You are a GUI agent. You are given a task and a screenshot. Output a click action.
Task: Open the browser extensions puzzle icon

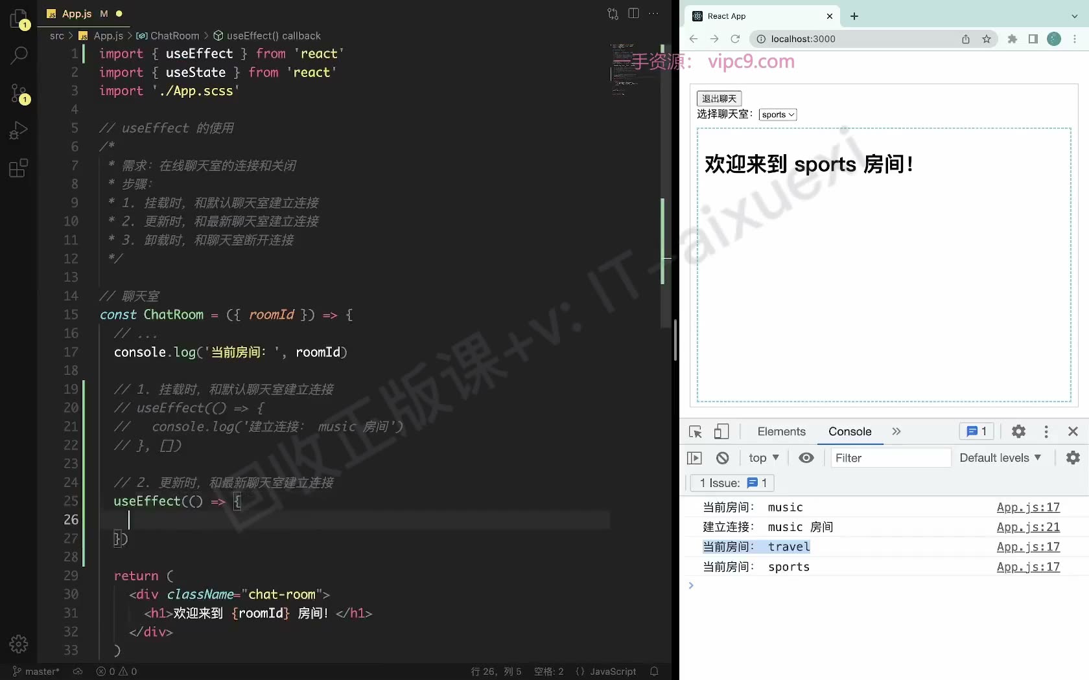(1013, 39)
